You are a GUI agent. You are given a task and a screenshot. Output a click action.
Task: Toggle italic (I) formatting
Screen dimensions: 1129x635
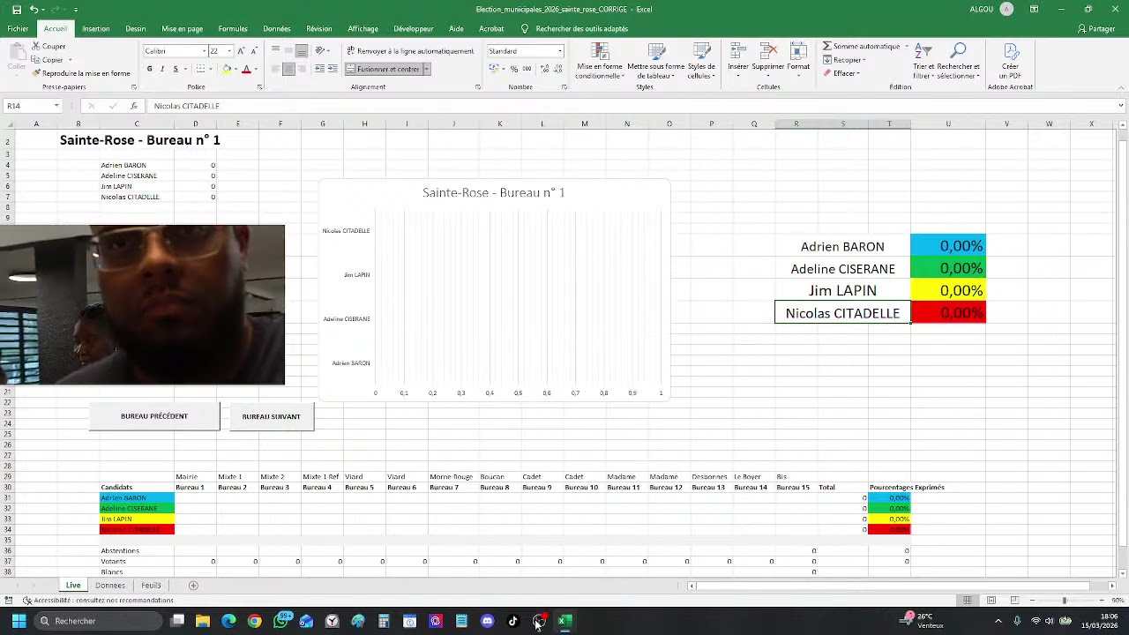[162, 69]
